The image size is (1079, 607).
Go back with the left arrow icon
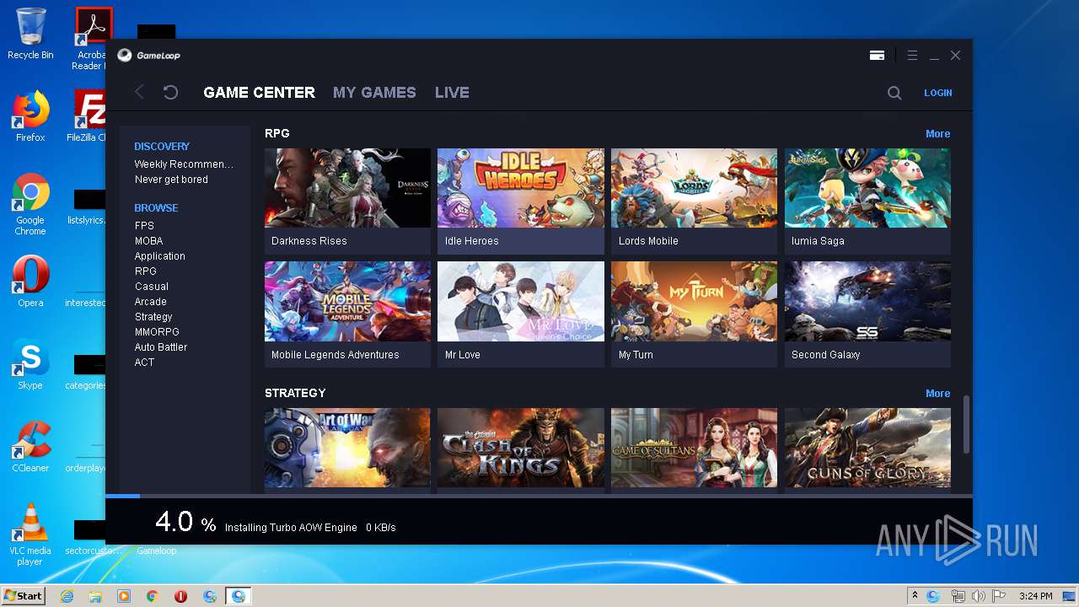point(140,93)
